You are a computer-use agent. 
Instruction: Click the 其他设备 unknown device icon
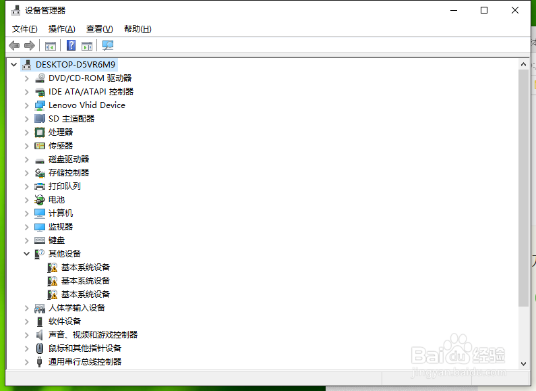point(40,254)
